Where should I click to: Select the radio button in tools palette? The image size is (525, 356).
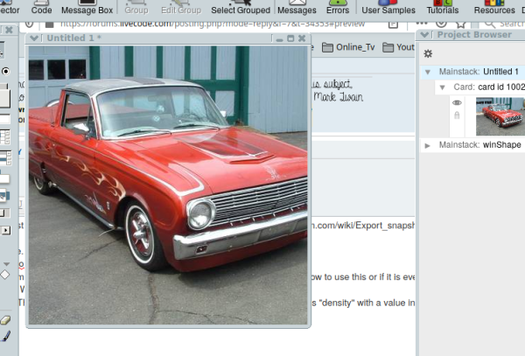(6, 71)
